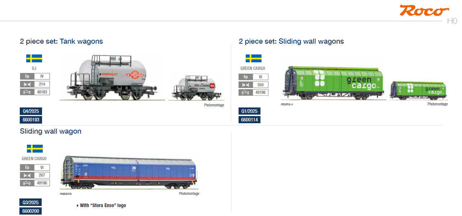Viewport: 462px width, 216px height.
Task: Click the With Stora Enso logo bullet
Action: pyautogui.click(x=101, y=205)
